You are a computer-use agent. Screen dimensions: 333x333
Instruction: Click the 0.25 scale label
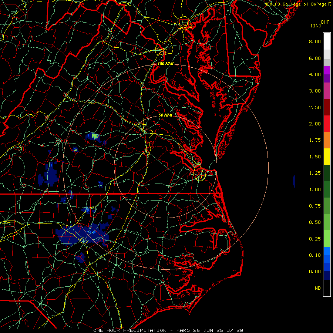tap(315, 239)
